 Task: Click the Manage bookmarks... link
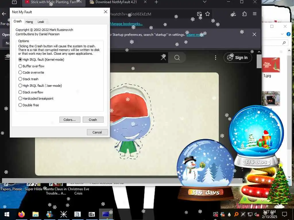coord(126,24)
